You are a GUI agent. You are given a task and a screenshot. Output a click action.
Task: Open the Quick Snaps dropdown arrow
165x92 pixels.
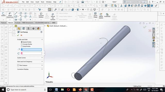95,20
